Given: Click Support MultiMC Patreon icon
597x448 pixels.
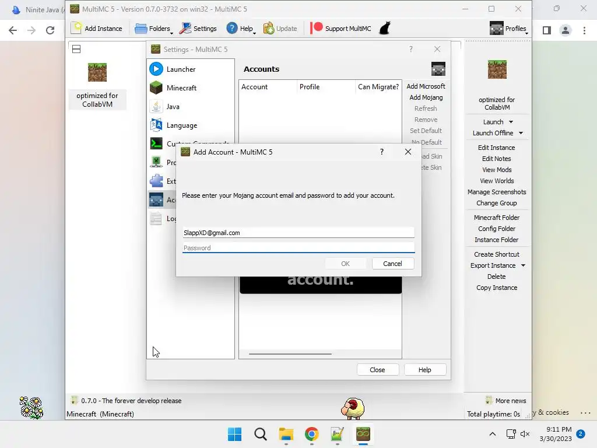Looking at the screenshot, I should [x=317, y=28].
